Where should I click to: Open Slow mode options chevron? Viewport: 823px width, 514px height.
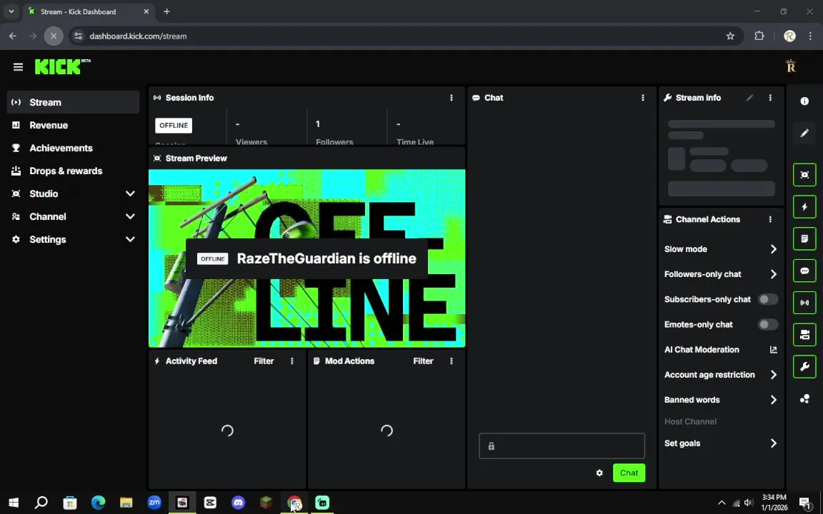point(773,249)
